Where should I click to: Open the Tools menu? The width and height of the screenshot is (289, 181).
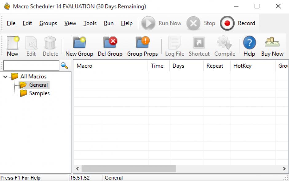(90, 23)
